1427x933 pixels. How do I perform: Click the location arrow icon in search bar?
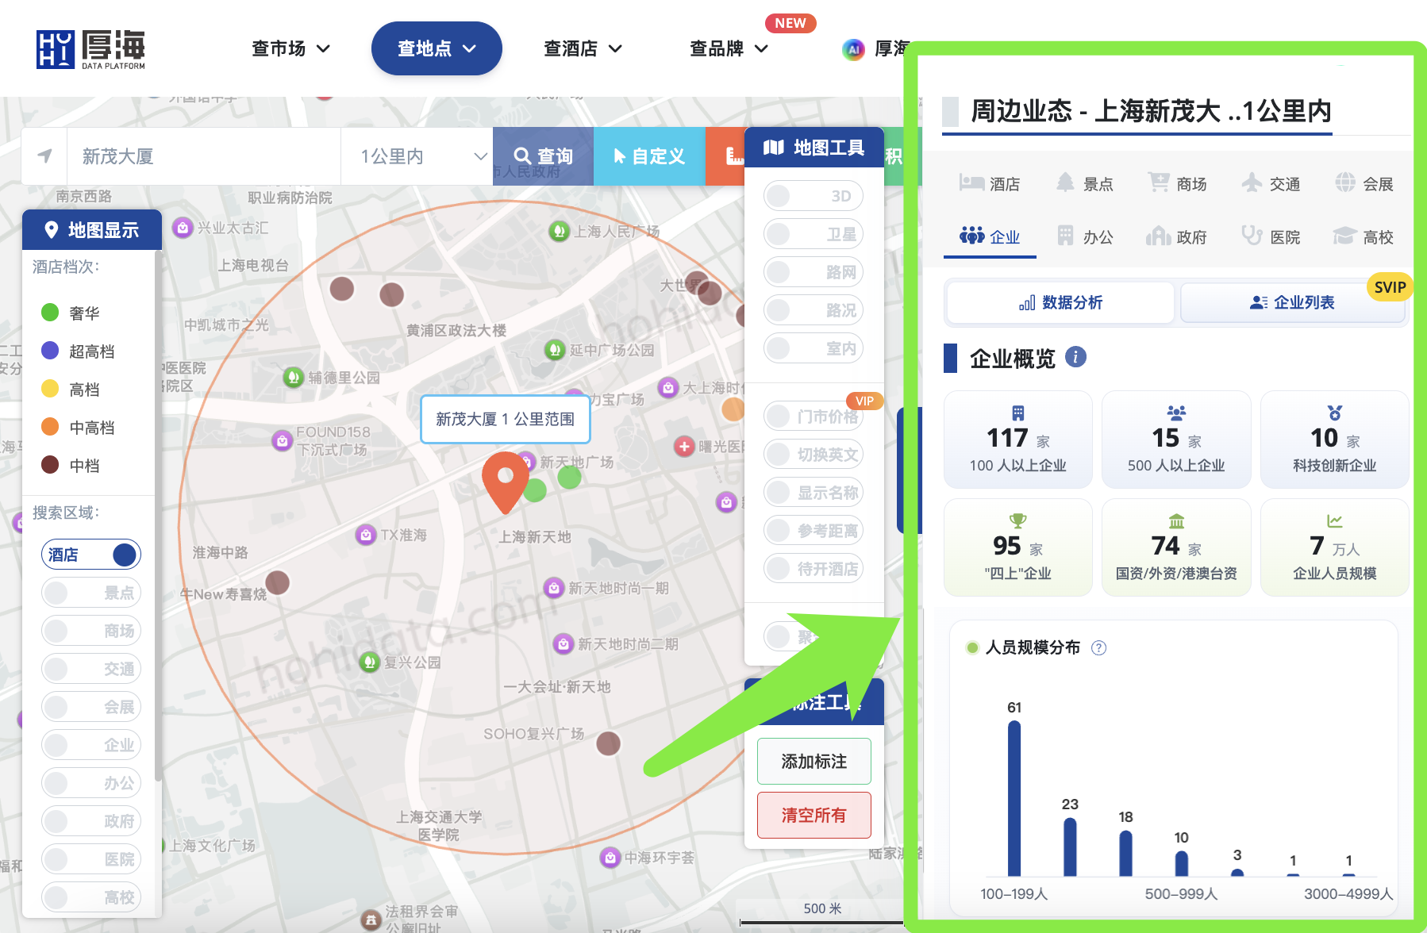45,155
